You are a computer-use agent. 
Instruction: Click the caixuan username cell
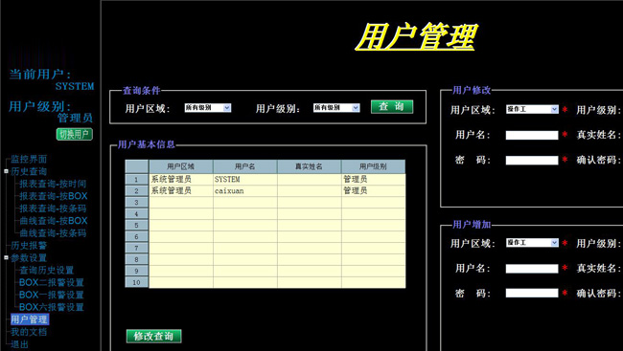pos(245,190)
